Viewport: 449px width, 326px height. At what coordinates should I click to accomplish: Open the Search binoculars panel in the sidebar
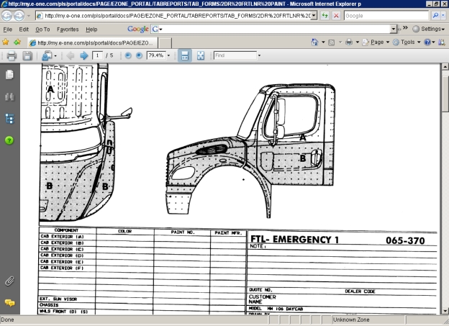[x=9, y=97]
